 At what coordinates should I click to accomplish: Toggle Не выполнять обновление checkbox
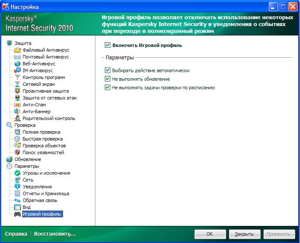click(x=107, y=79)
